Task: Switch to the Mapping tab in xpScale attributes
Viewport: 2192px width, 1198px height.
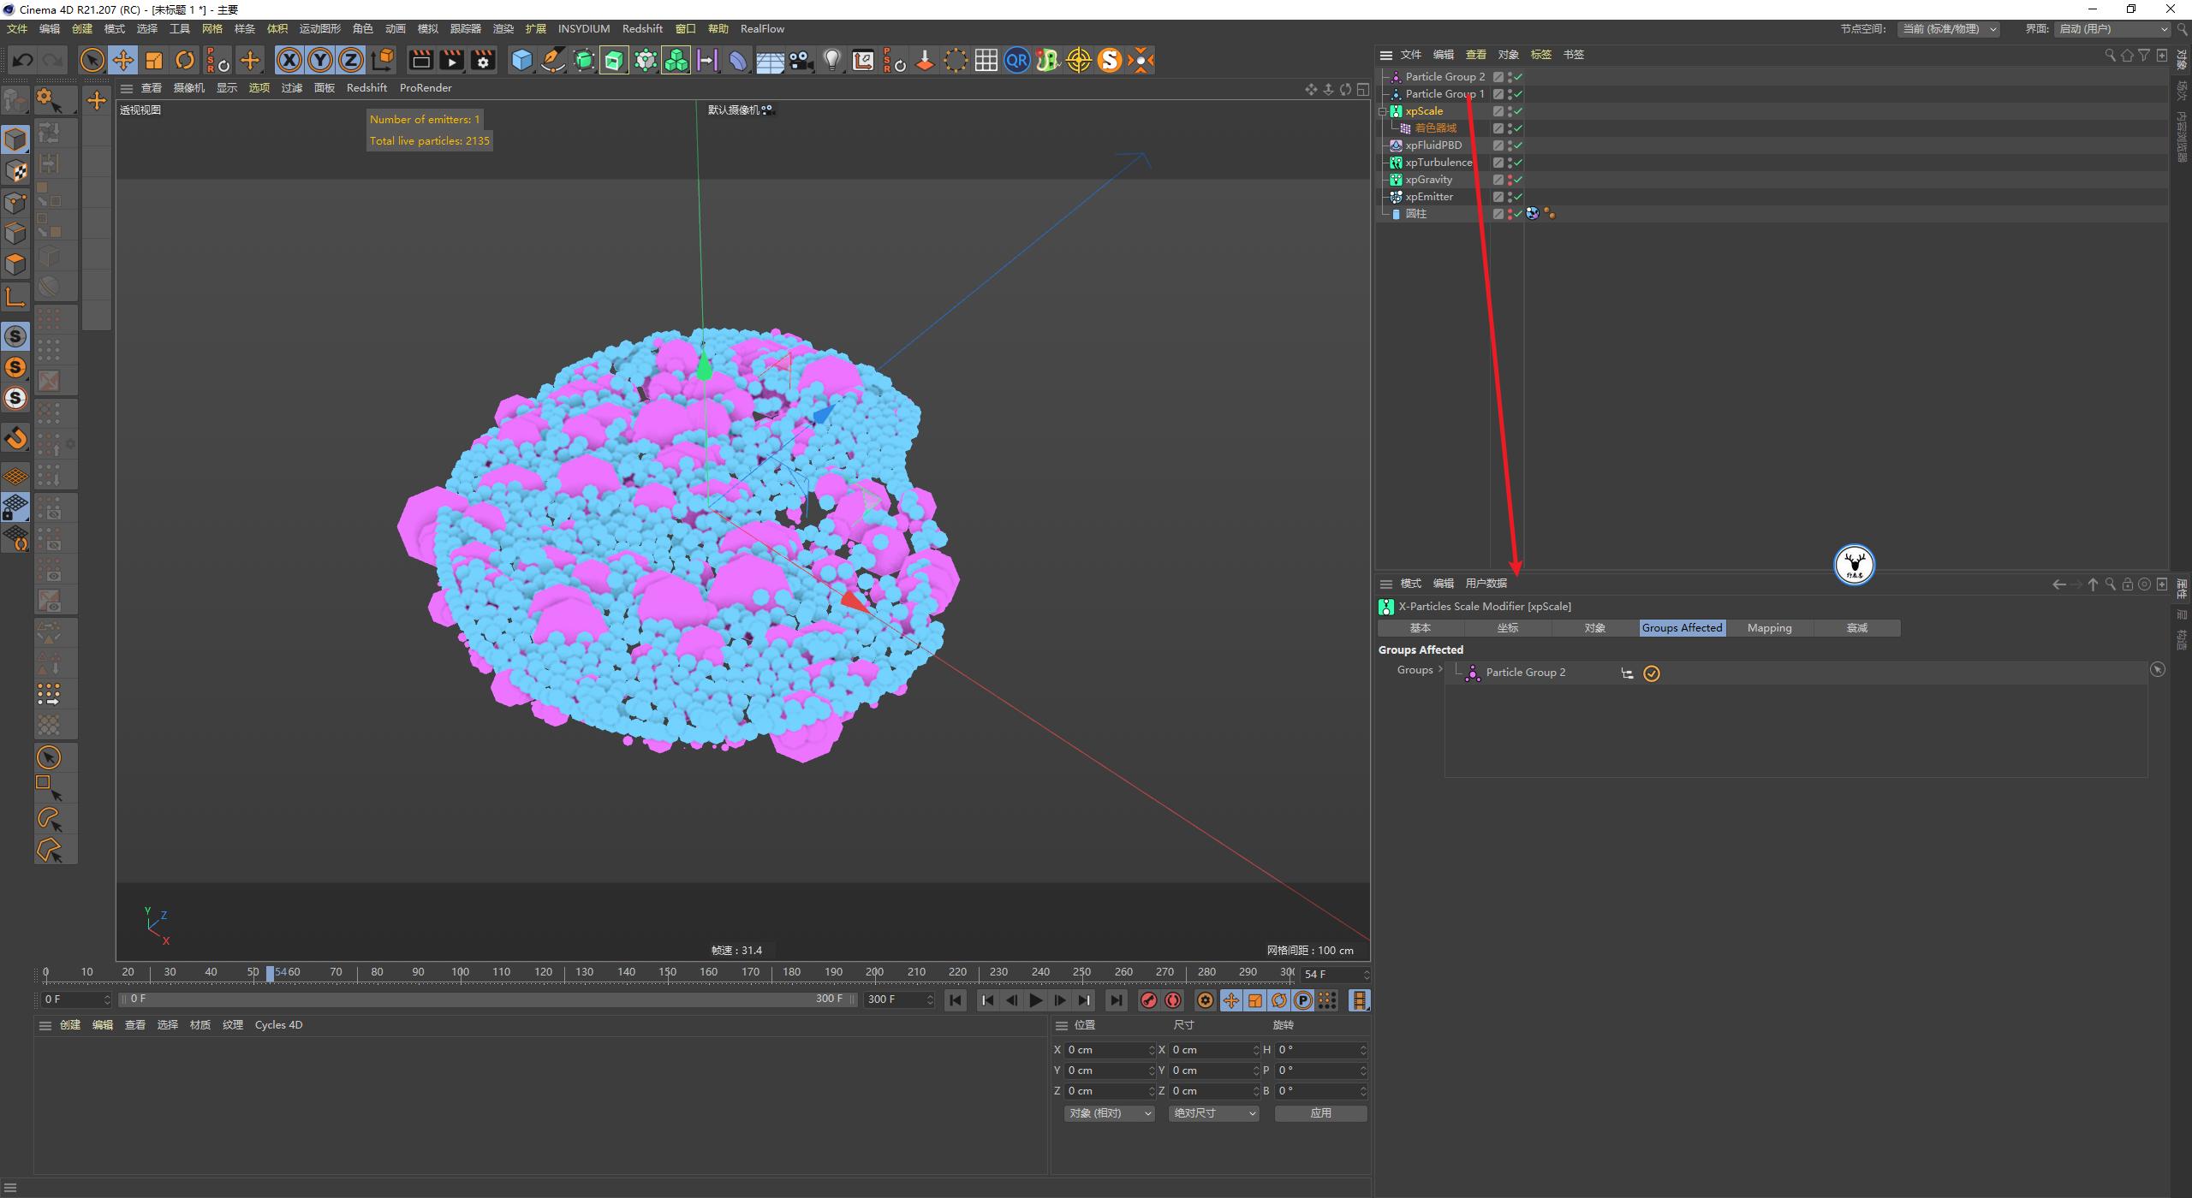Action: point(1769,627)
